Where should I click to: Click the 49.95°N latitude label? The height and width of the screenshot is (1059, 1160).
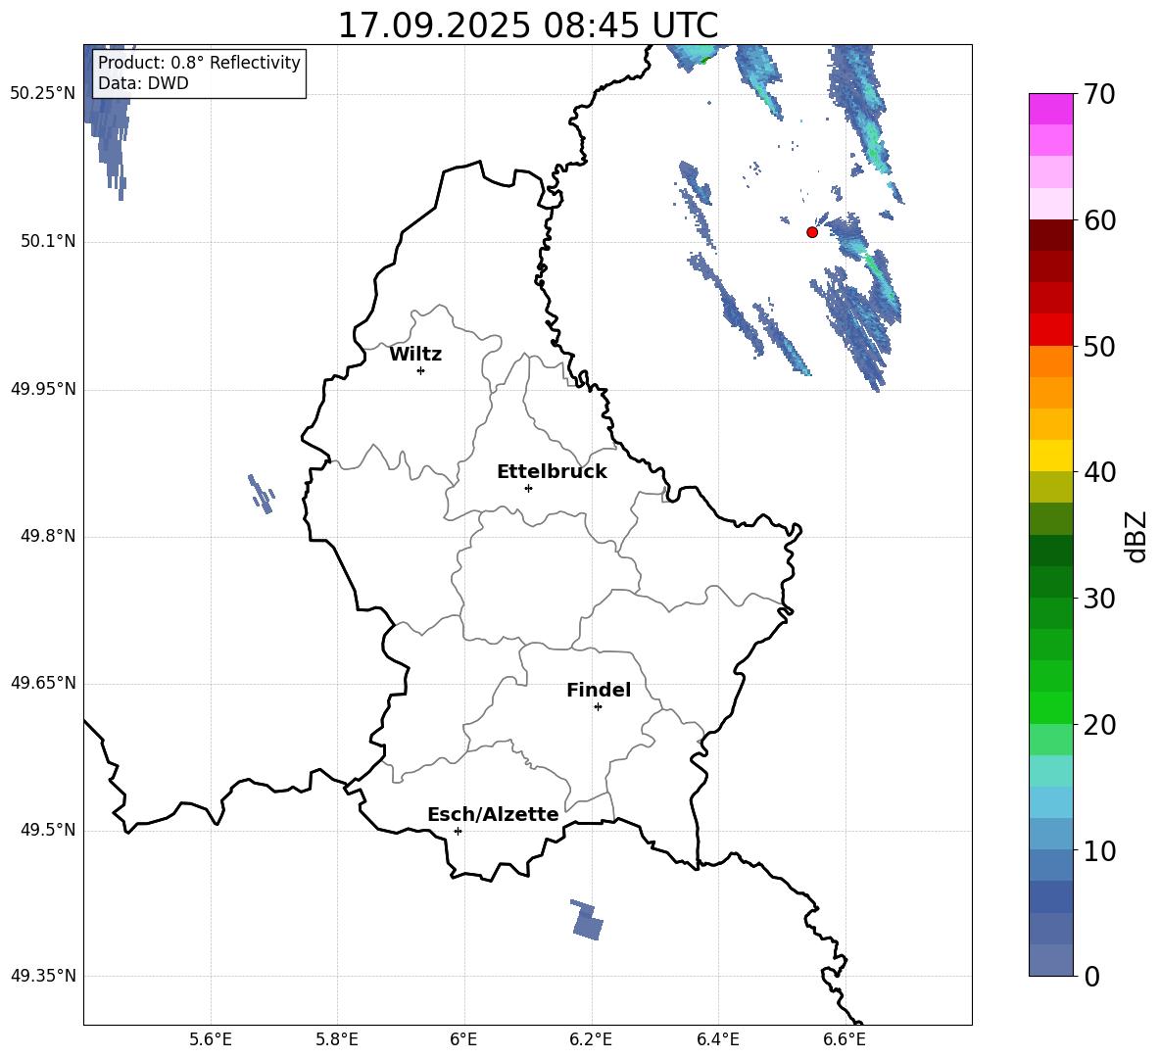tap(43, 389)
